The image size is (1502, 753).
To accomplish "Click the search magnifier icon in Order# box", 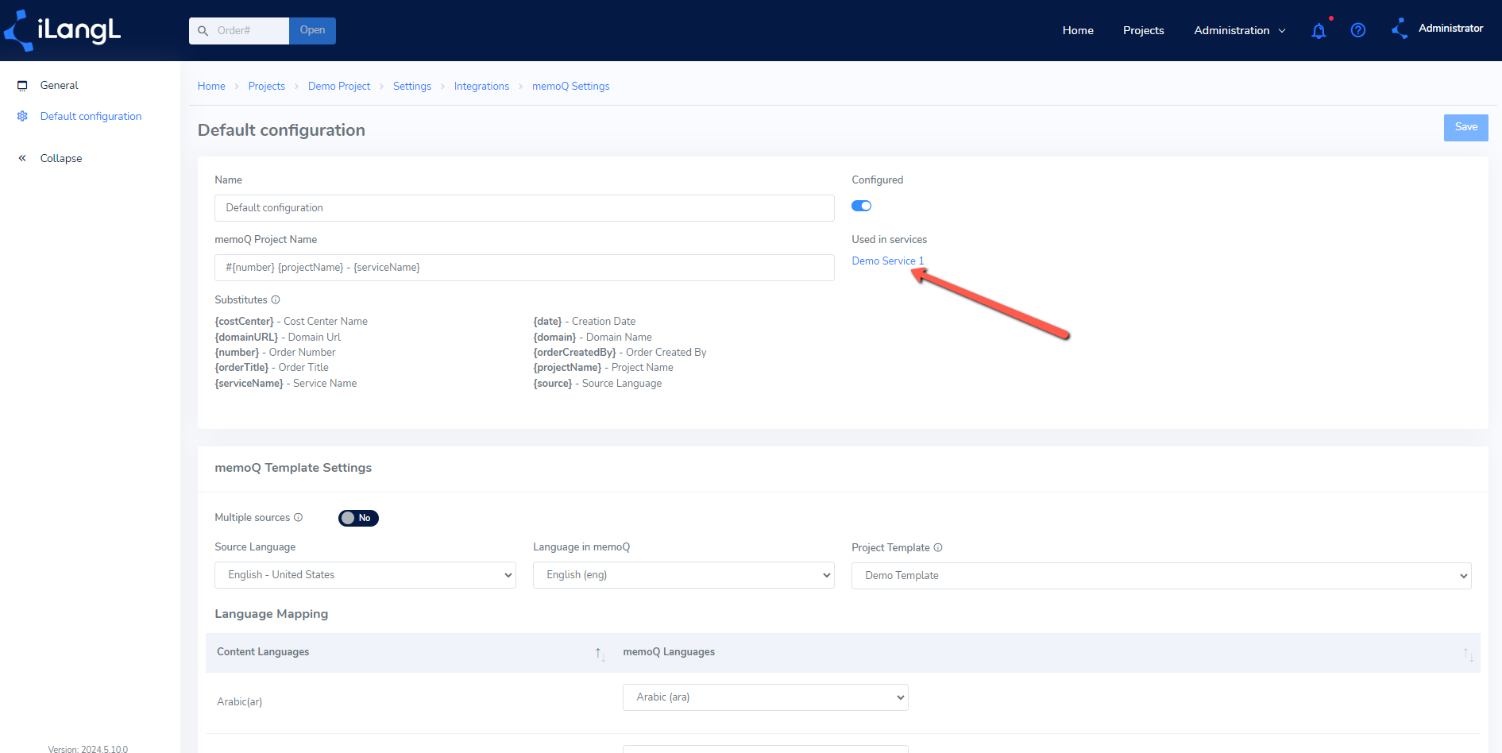I will (x=203, y=31).
